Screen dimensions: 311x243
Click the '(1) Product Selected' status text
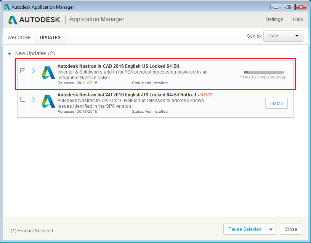click(x=32, y=231)
